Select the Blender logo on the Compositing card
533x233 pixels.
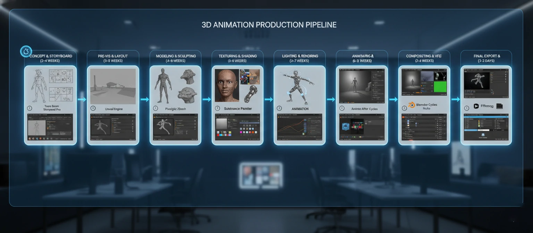412,105
